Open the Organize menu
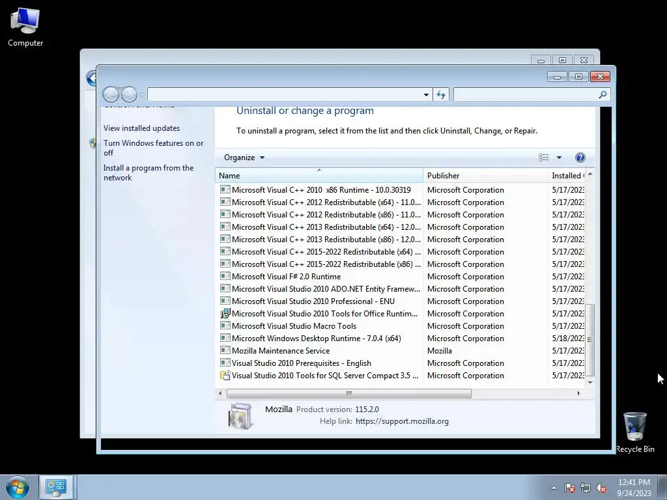Viewport: 667px width, 500px height. [x=244, y=158]
